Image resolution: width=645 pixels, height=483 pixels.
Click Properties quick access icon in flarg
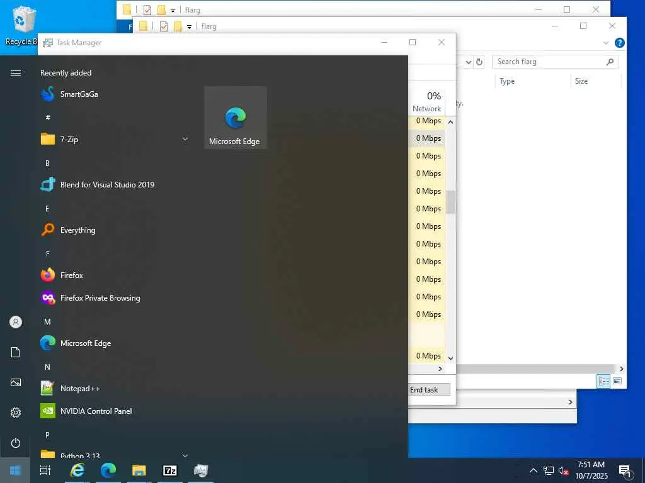click(x=164, y=26)
